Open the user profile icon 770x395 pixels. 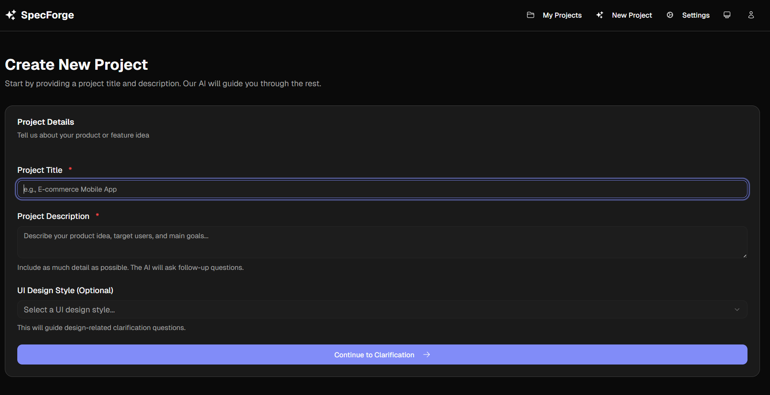coord(751,15)
